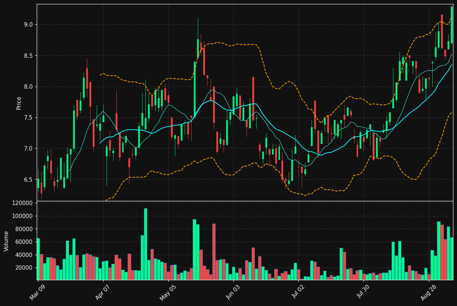457x306 pixels.
Task: Click the Volume axis title
Action: coord(7,241)
